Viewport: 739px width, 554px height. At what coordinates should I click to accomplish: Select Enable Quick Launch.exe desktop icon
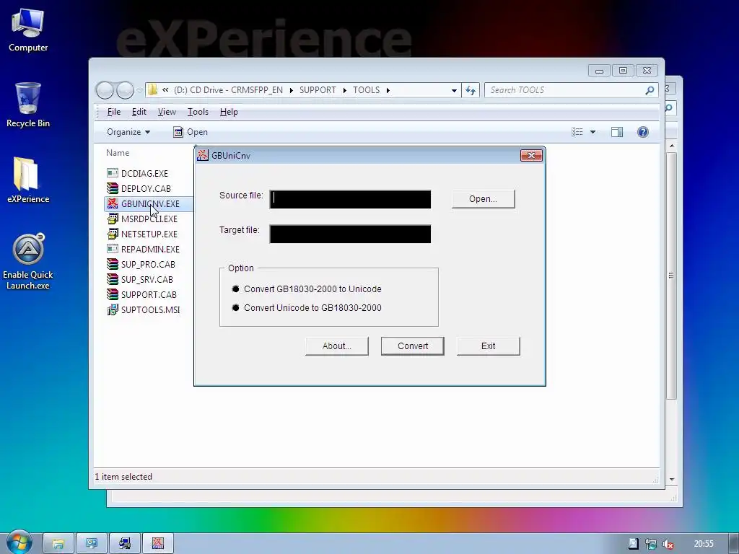28,262
